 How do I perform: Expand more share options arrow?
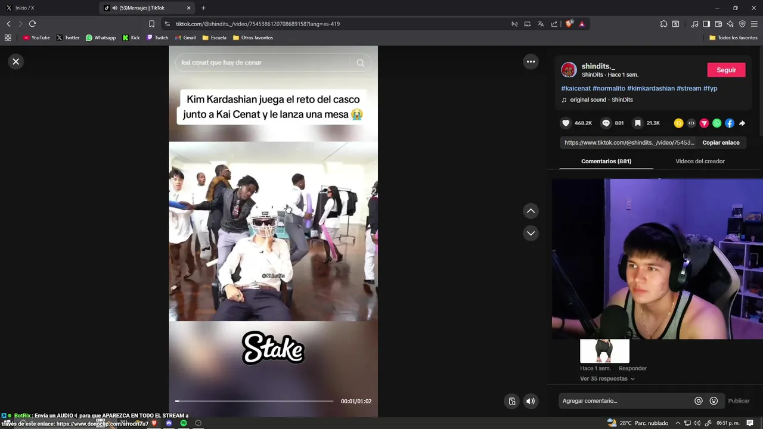click(742, 123)
